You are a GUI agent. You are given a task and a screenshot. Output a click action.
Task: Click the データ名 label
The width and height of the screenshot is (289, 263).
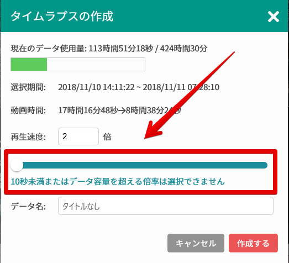(x=28, y=206)
